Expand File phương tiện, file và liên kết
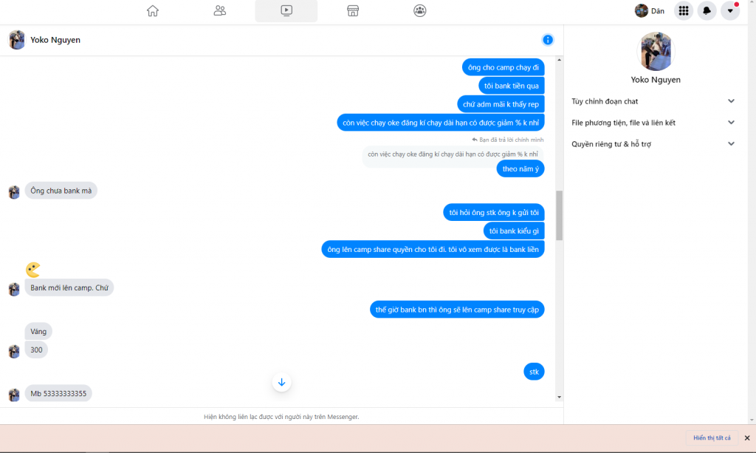Screen dimensions: 756x453 [x=653, y=123]
